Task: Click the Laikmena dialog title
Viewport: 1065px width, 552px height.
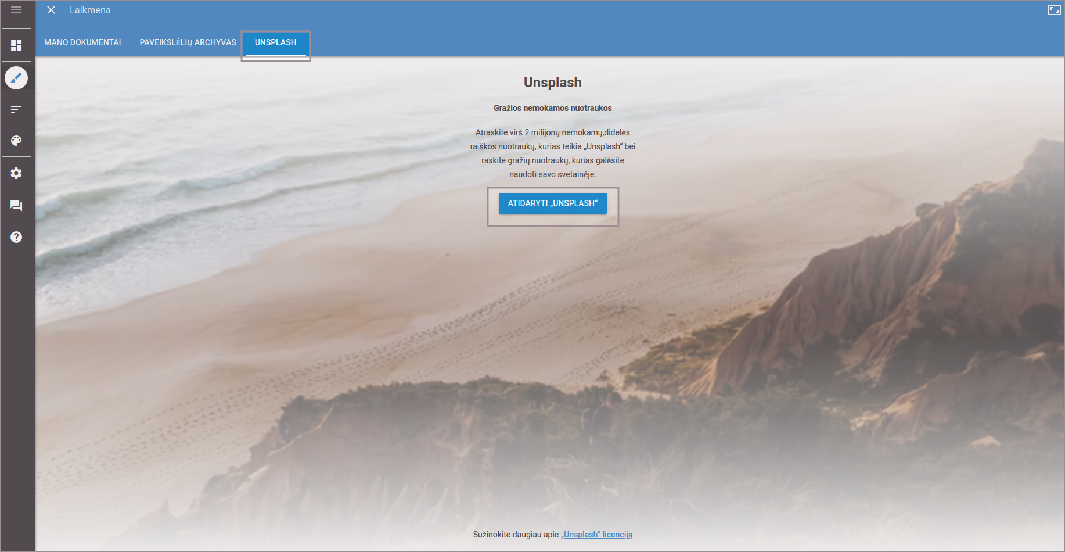Action: pyautogui.click(x=90, y=10)
